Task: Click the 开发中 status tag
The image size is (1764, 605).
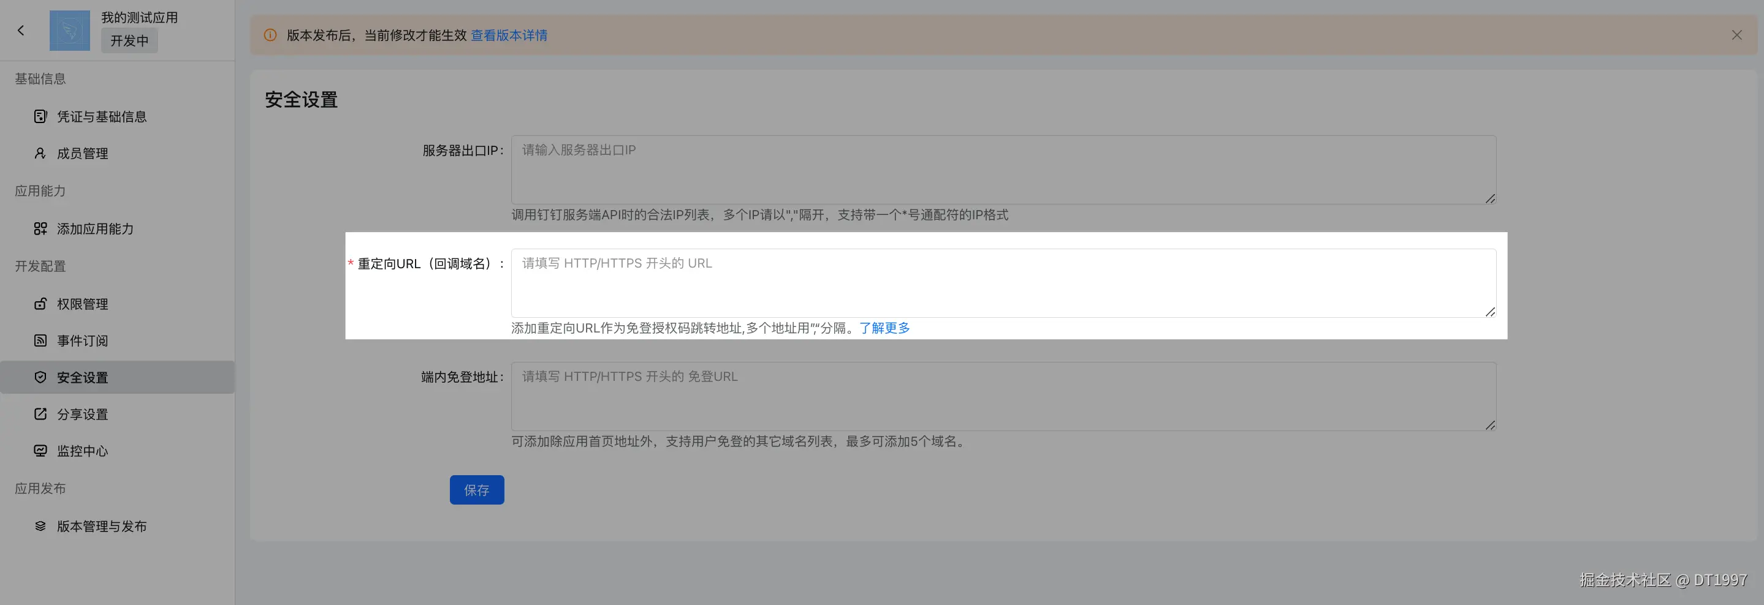Action: (x=129, y=40)
